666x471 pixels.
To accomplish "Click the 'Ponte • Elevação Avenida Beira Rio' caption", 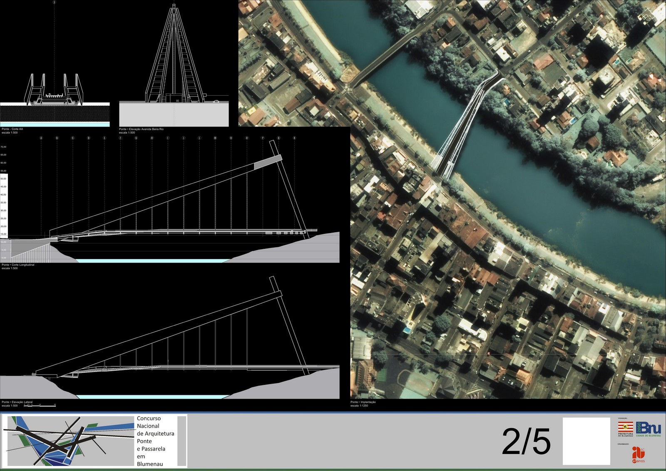I will point(141,129).
